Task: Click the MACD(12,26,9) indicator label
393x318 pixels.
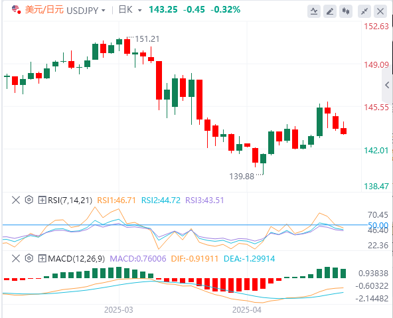Action: [76, 259]
